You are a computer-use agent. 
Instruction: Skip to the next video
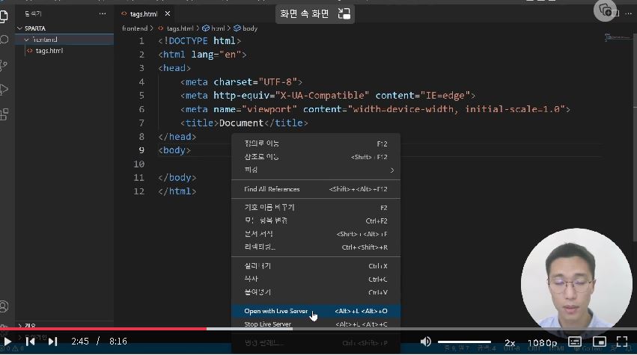[x=52, y=342]
